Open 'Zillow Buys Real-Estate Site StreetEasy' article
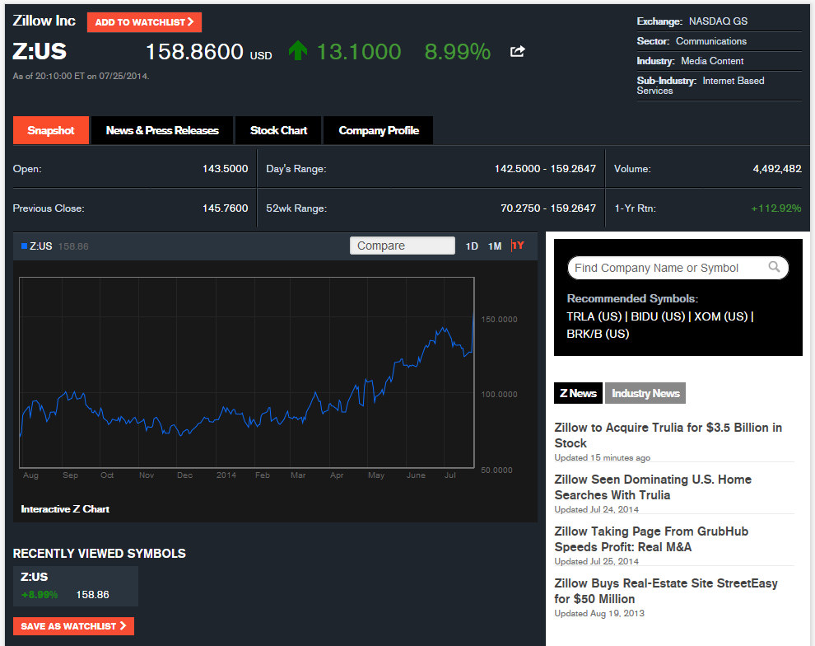Screen dimensions: 815x646 tap(666, 591)
